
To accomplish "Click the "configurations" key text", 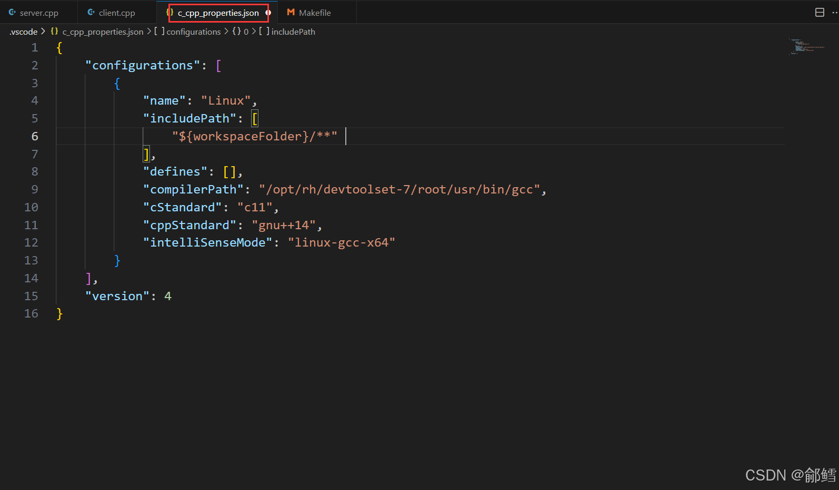I will tap(143, 65).
